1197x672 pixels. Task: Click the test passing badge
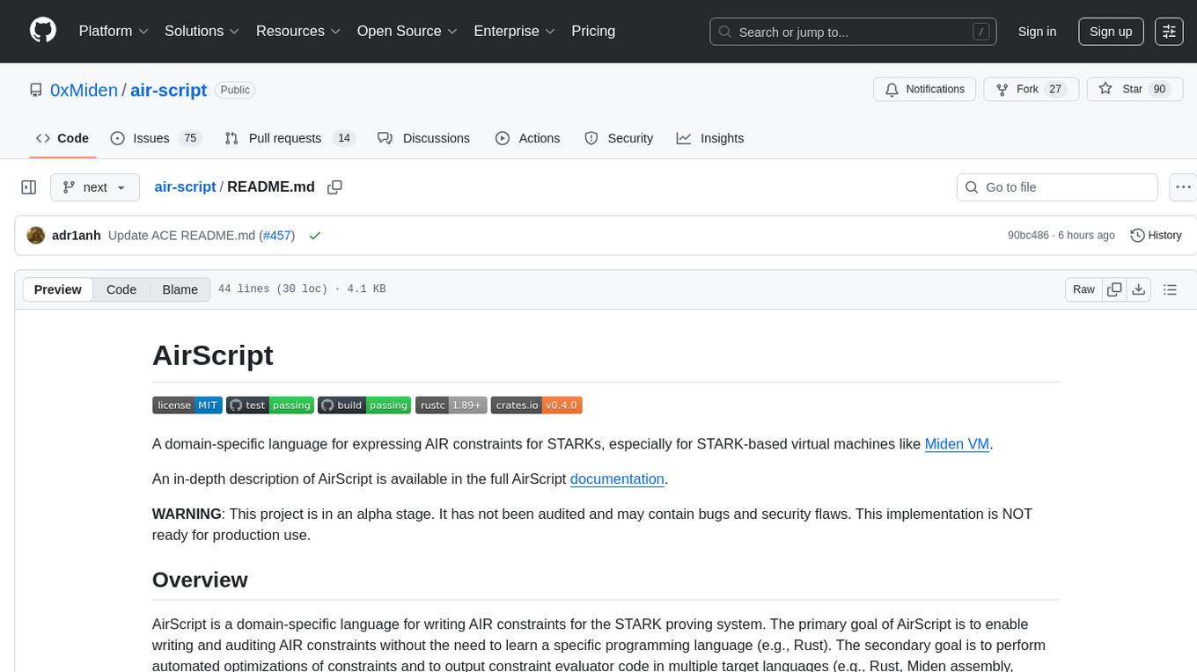269,405
